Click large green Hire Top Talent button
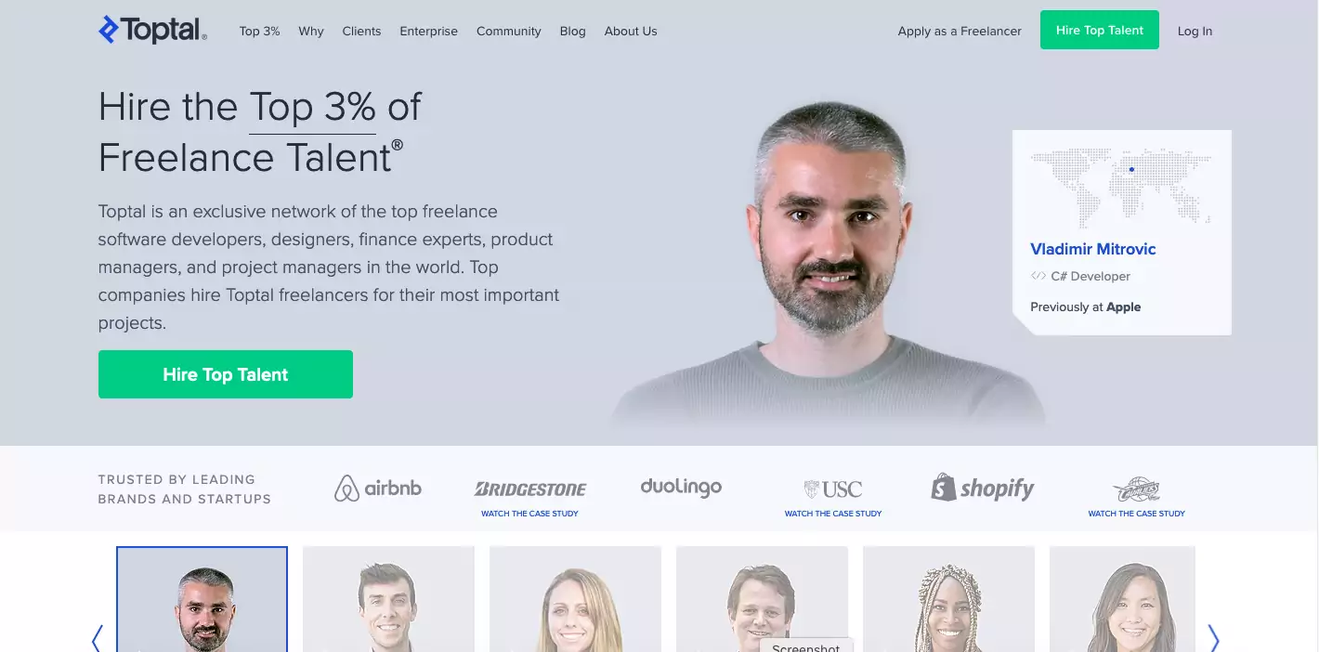Viewport: 1319px width, 652px height. point(226,374)
